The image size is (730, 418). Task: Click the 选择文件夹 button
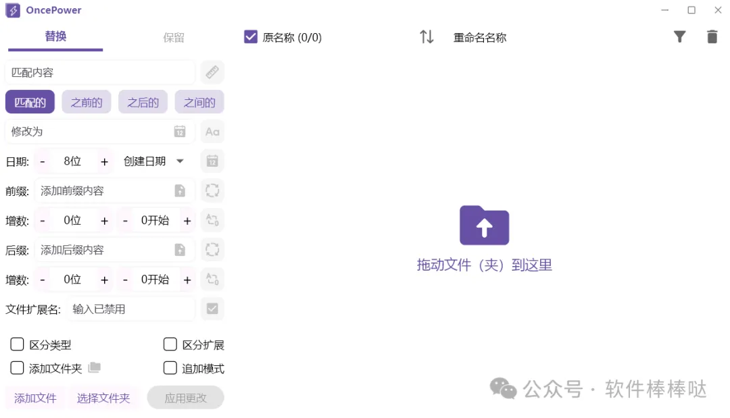pos(103,398)
